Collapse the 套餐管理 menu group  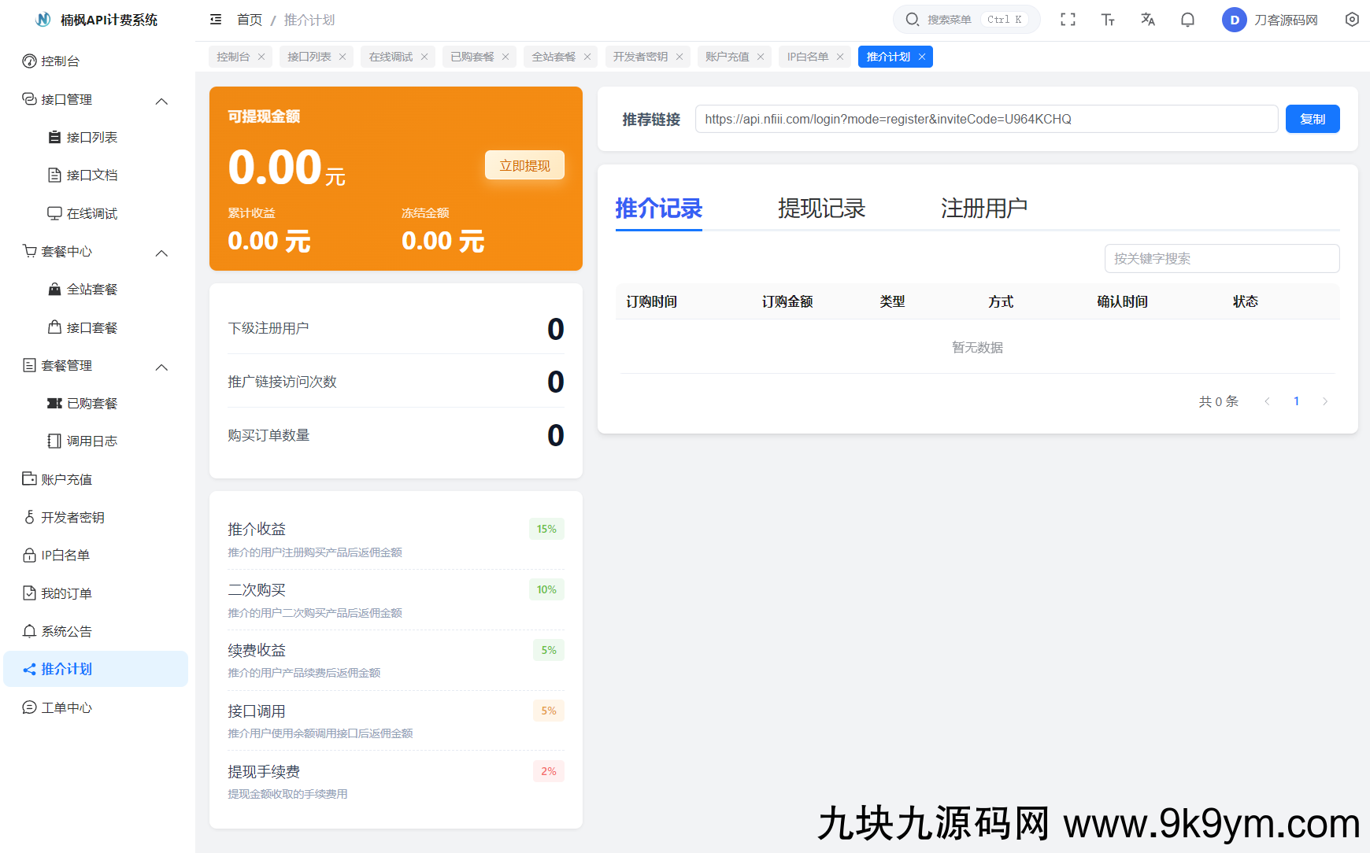click(x=161, y=367)
